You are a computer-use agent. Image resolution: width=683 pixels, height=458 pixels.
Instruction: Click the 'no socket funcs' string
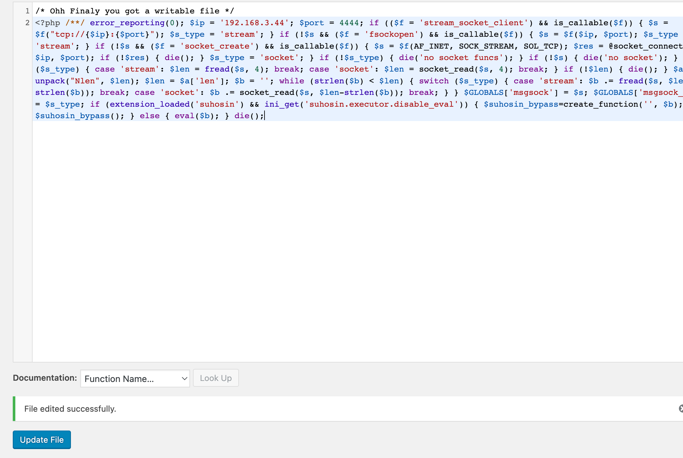(461, 57)
